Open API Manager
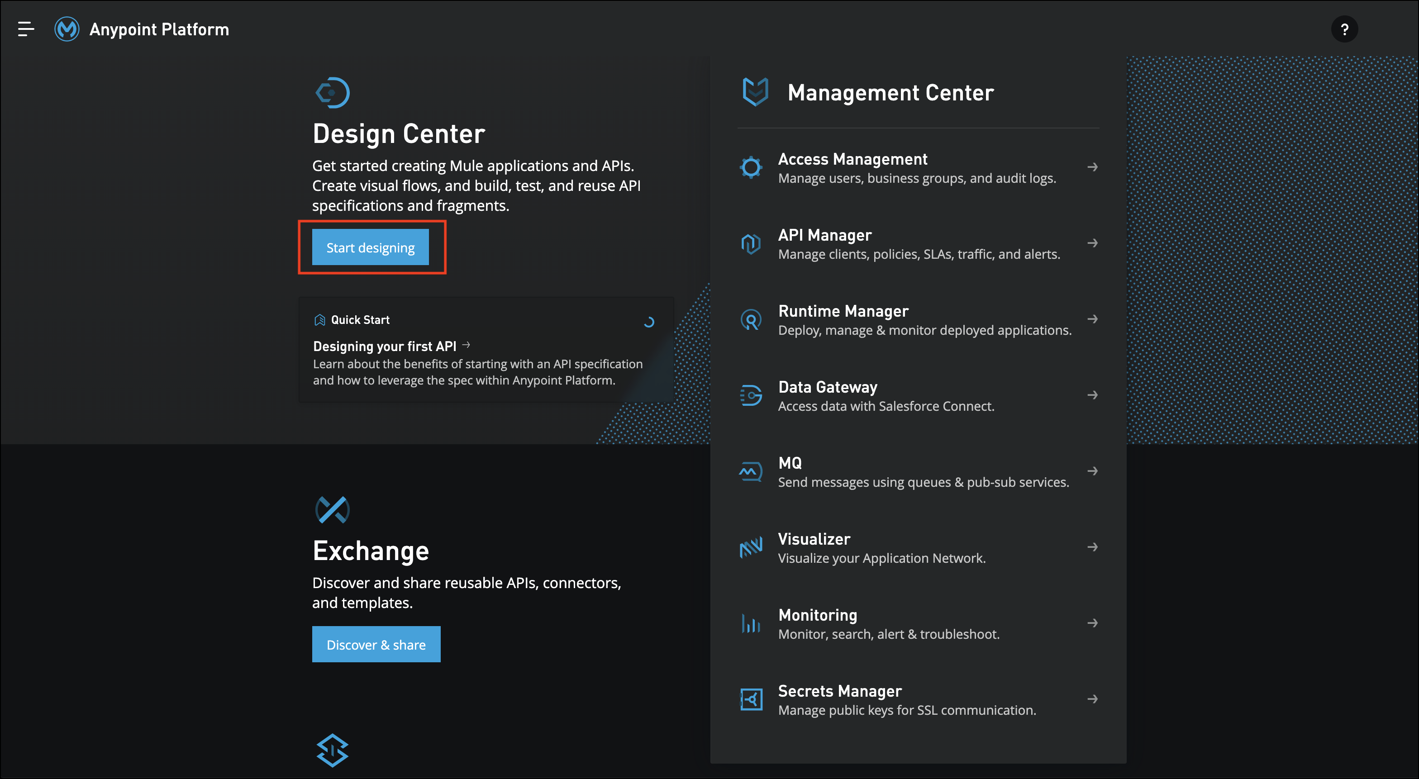The width and height of the screenshot is (1419, 779). 918,243
